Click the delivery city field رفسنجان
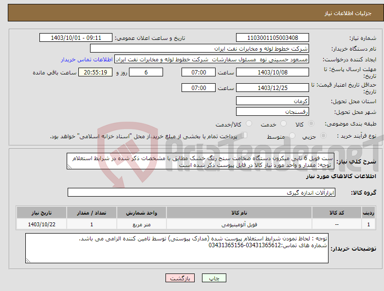Screen dimensions: 384x291 tap(273, 112)
